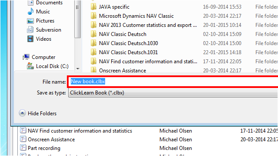The height and width of the screenshot is (156, 278).
Task: Open the Subversion library
Action: point(44,30)
